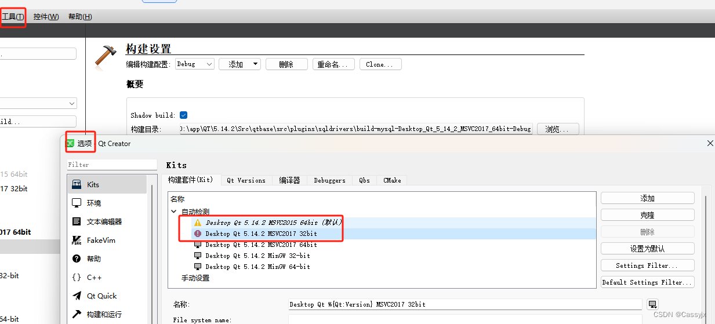Click into the 构建目录 path field
The width and height of the screenshot is (715, 324).
tap(355, 129)
